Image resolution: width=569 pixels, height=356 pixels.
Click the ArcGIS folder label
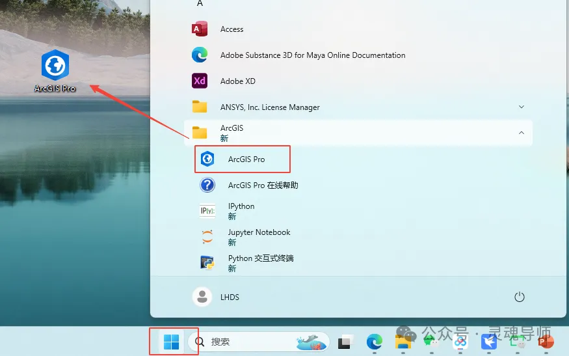(232, 128)
